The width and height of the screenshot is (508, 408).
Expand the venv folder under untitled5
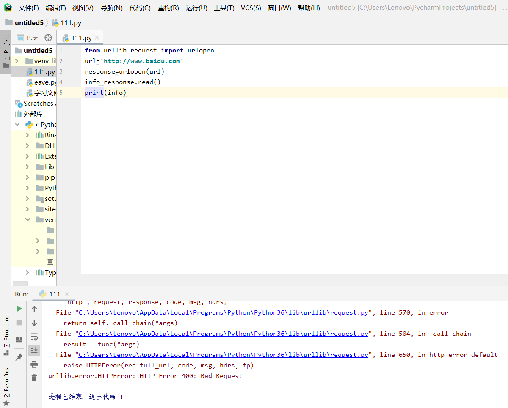pos(17,61)
